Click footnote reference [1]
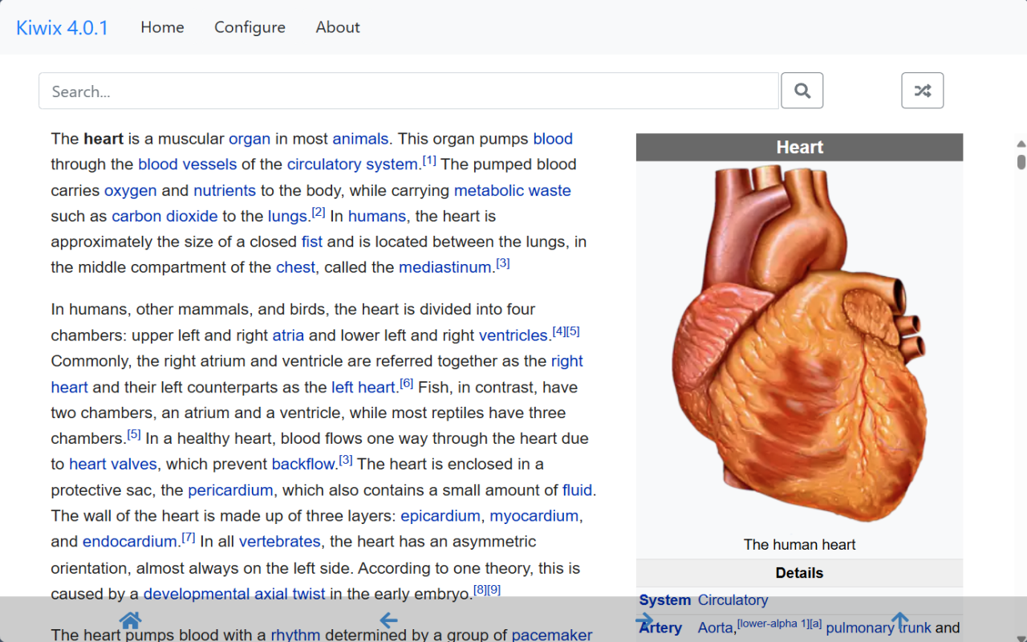The height and width of the screenshot is (642, 1027). pos(429,159)
